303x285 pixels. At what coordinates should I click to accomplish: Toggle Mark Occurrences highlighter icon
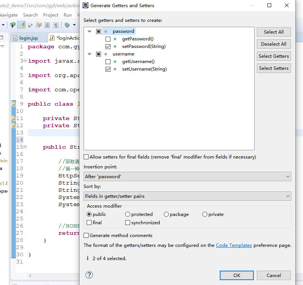click(22, 25)
